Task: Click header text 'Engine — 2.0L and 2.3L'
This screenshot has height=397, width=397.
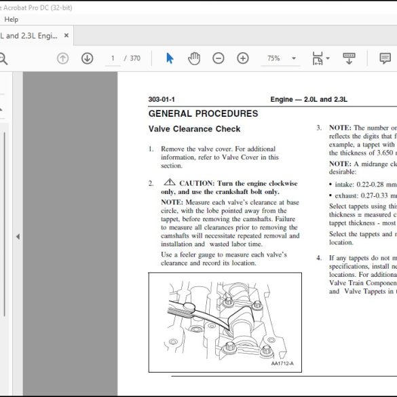Action: point(309,99)
